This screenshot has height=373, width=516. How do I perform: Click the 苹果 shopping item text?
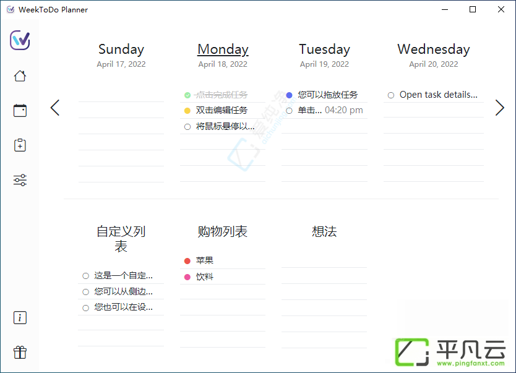[x=205, y=260]
